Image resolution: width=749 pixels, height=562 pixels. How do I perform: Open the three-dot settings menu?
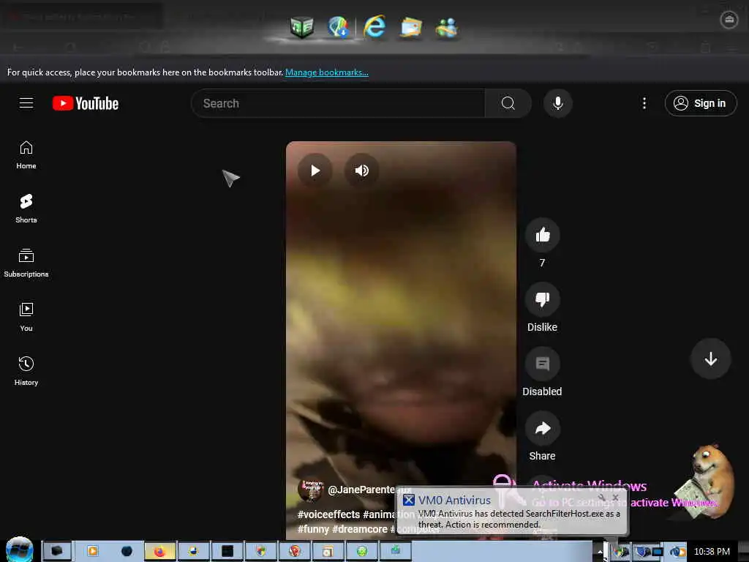point(644,103)
